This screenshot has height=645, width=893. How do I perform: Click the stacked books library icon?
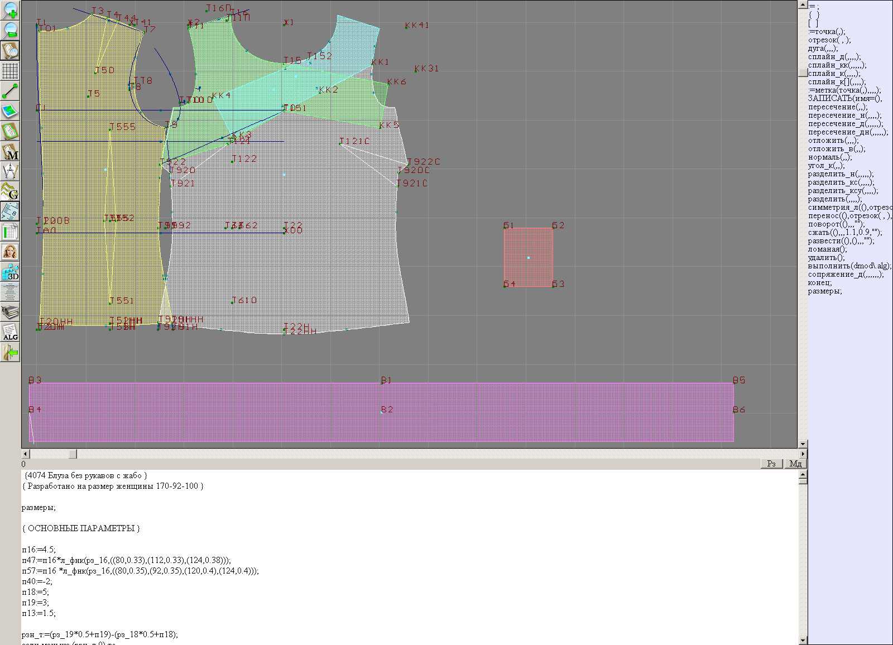pyautogui.click(x=10, y=312)
